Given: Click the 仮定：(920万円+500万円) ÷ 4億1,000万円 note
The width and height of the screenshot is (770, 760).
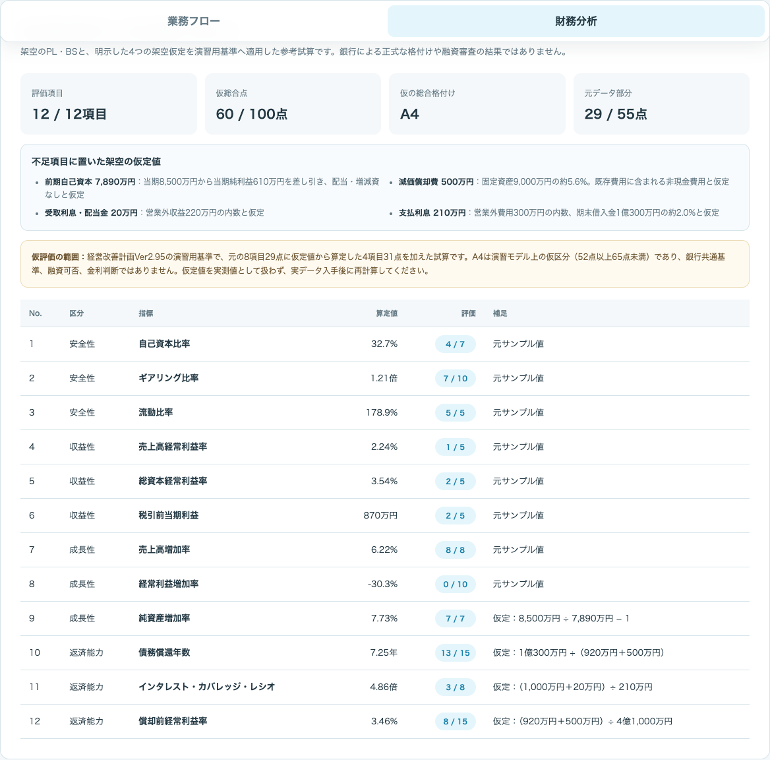Looking at the screenshot, I should [582, 721].
